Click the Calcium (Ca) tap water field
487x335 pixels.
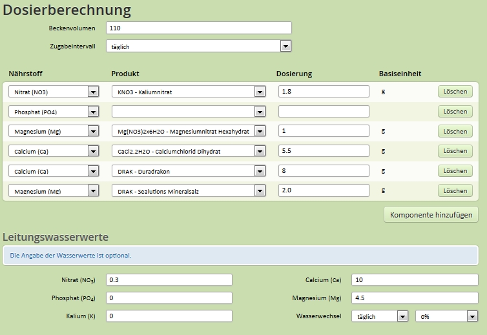[415, 279]
